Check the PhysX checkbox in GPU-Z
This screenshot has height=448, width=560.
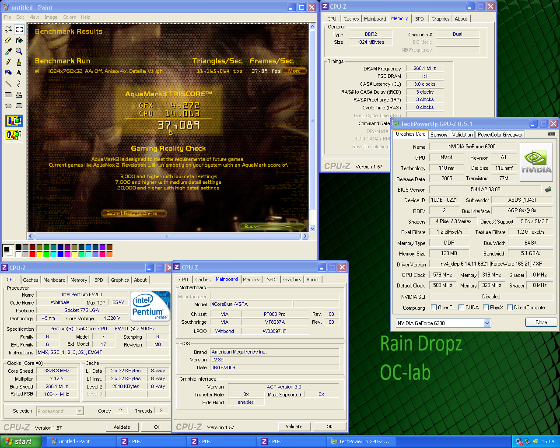[x=486, y=308]
